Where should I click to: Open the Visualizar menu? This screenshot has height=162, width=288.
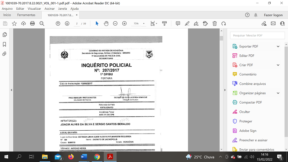pos(34,8)
